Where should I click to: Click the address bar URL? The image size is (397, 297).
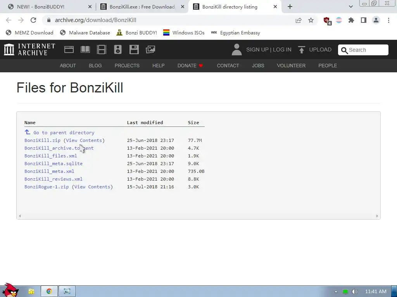point(95,20)
